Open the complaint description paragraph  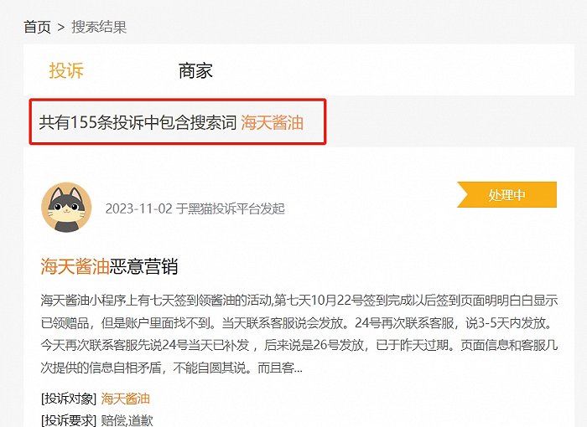[299, 334]
